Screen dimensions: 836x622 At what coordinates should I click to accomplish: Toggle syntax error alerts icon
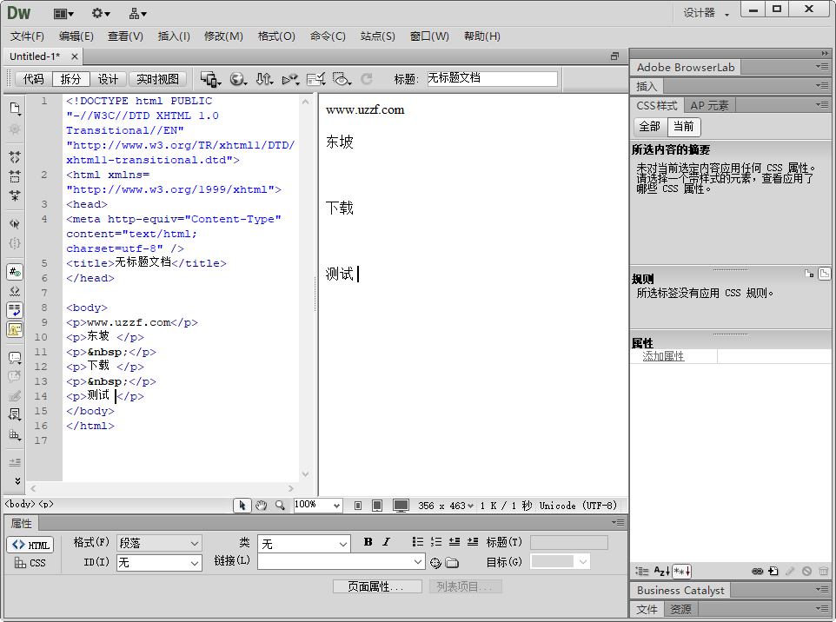[15, 329]
